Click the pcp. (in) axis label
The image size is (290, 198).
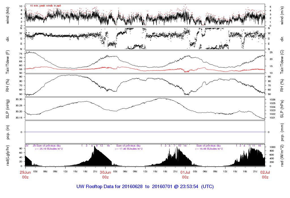point(8,132)
